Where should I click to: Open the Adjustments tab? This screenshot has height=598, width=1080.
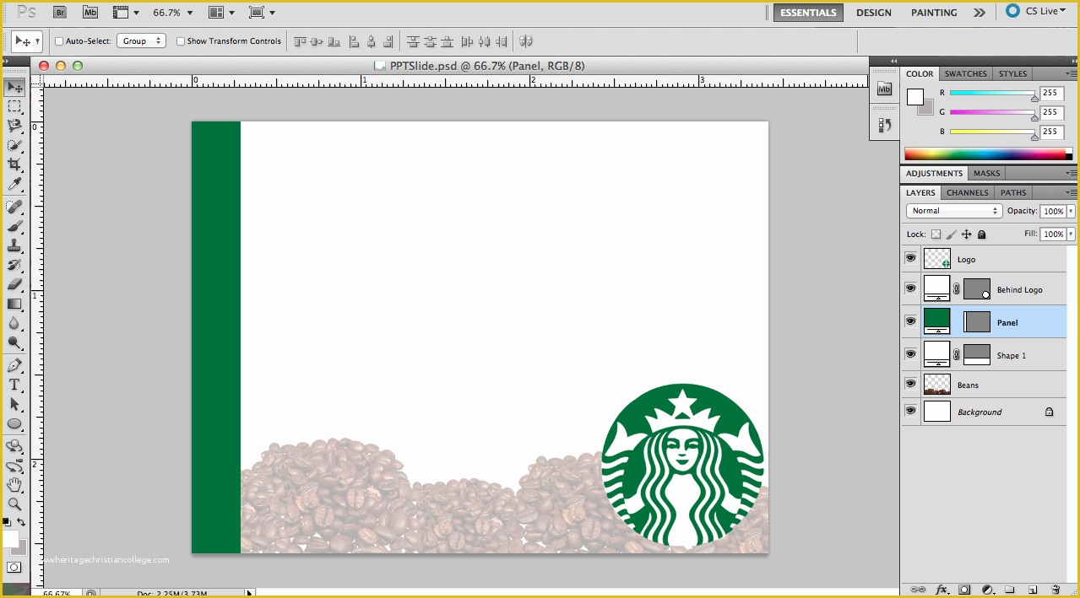pos(934,173)
